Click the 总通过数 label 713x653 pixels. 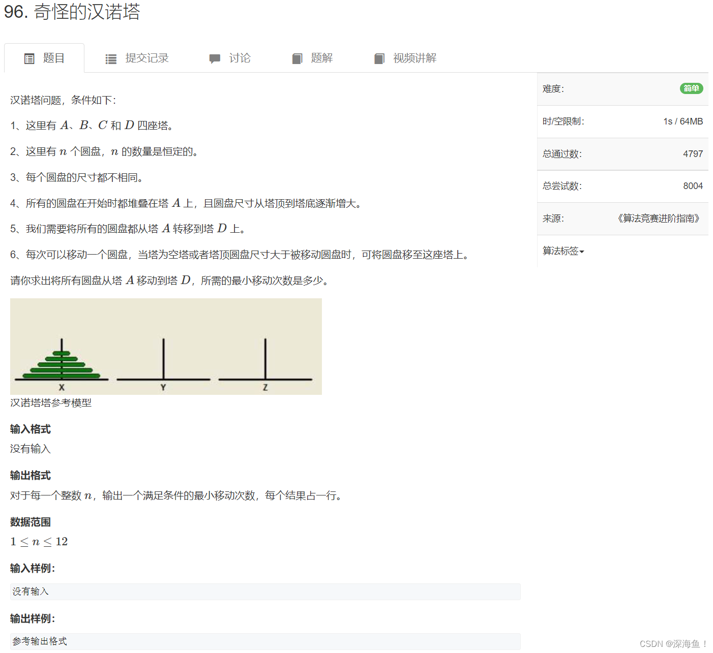click(x=562, y=154)
